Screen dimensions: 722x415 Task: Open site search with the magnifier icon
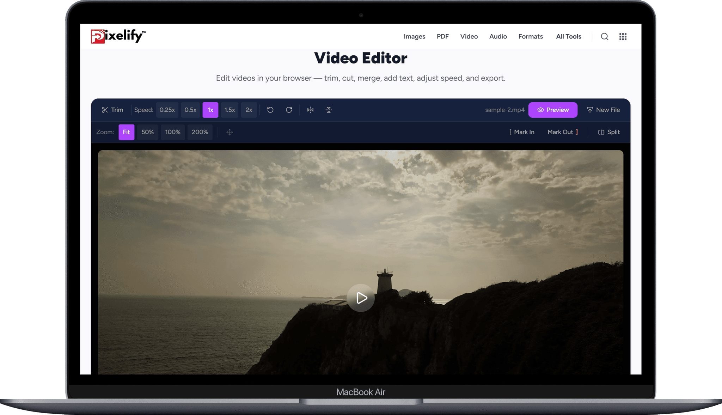click(604, 36)
